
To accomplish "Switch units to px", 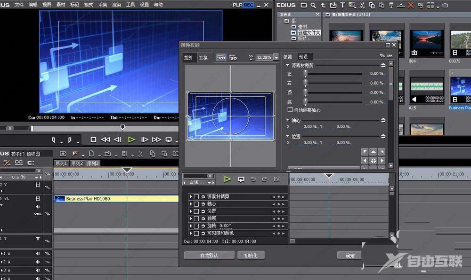I will [x=390, y=56].
